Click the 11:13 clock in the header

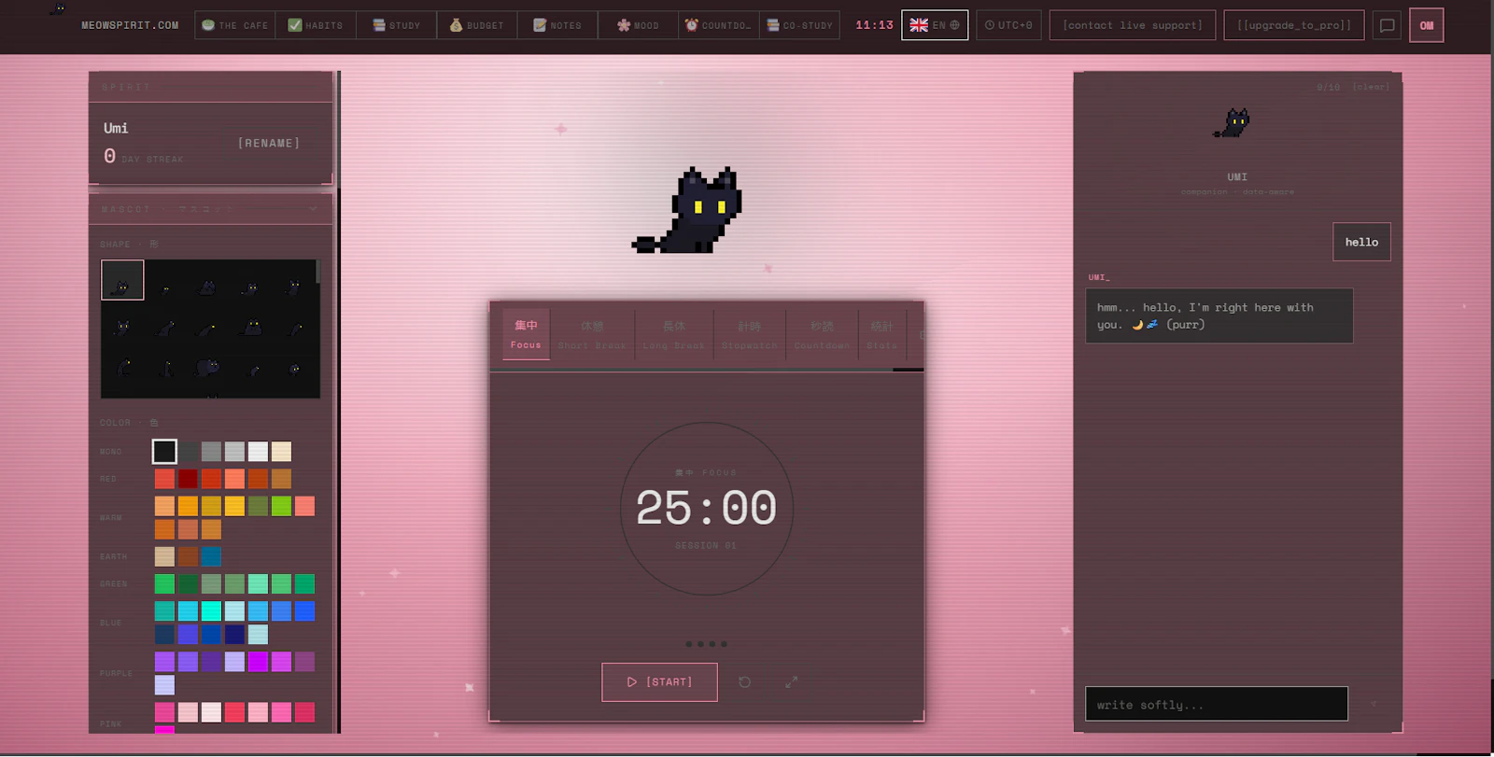pos(874,25)
